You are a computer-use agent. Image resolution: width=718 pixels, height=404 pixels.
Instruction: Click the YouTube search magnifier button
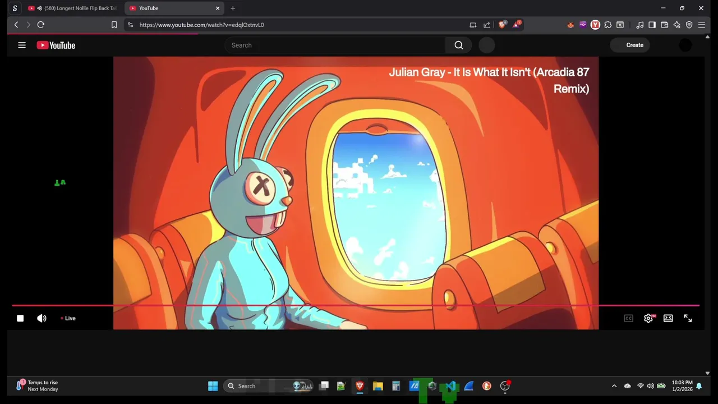coord(459,45)
